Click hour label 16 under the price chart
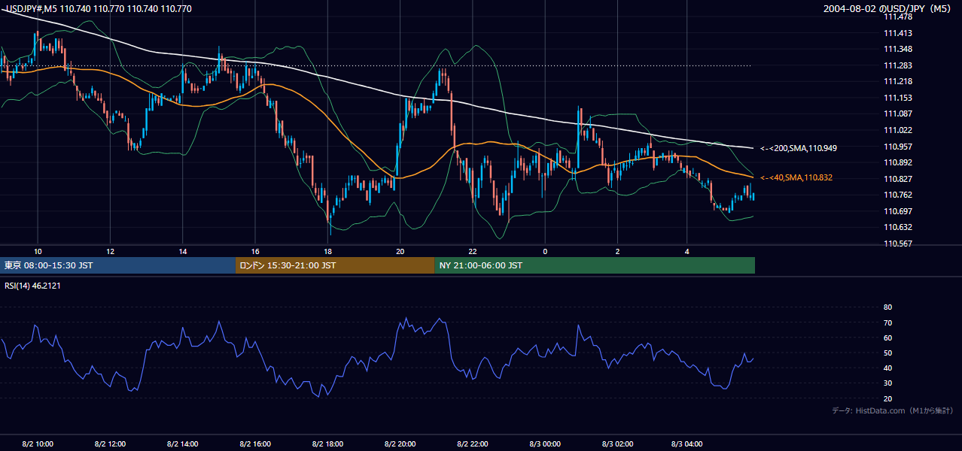962x451 pixels. point(254,251)
